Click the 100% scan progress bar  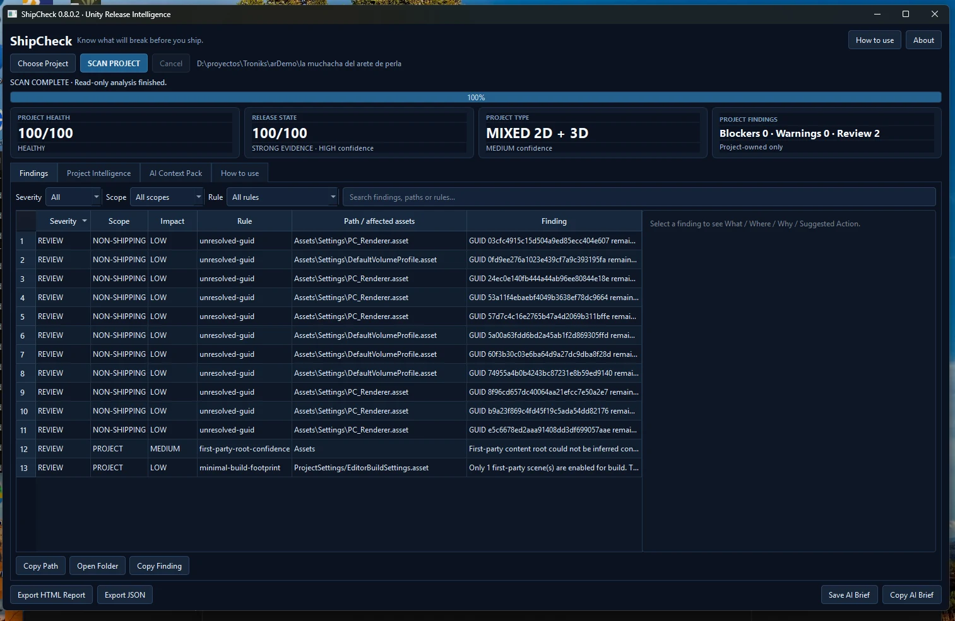476,98
